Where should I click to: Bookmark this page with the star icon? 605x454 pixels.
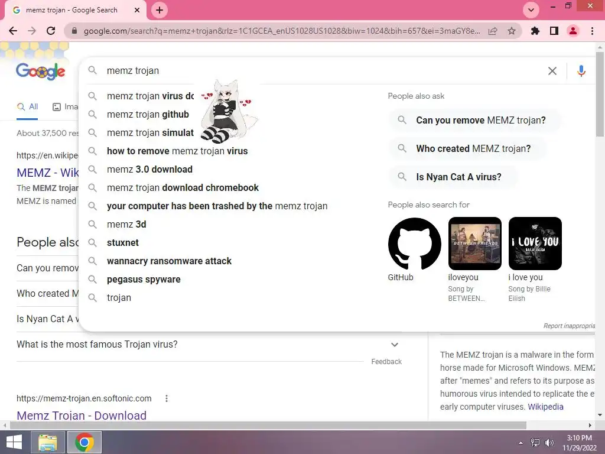pos(512,31)
